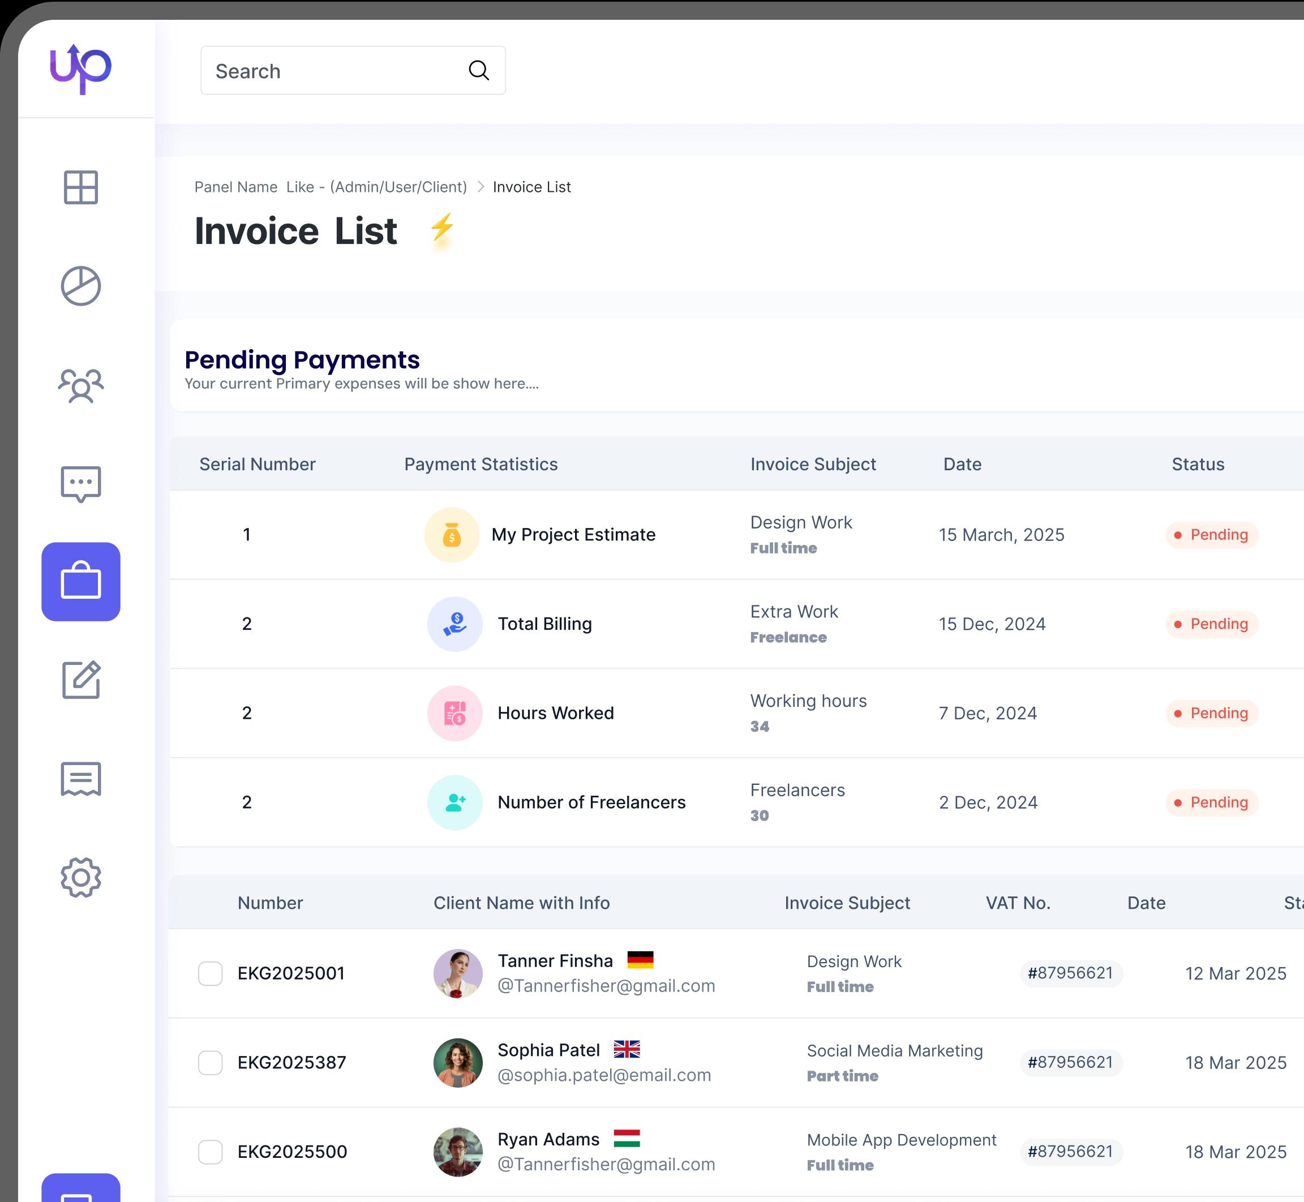Image resolution: width=1304 pixels, height=1202 pixels.
Task: Click the Hours Worked label
Action: [555, 713]
